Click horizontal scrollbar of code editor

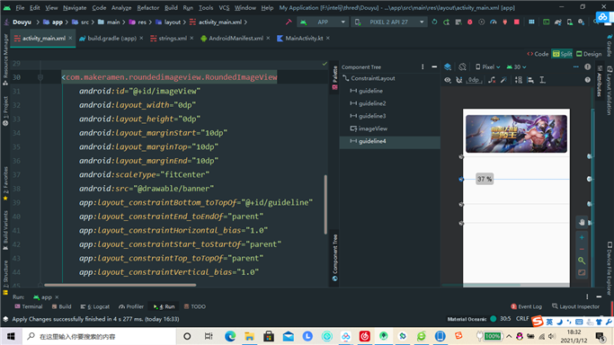pyautogui.click(x=120, y=285)
